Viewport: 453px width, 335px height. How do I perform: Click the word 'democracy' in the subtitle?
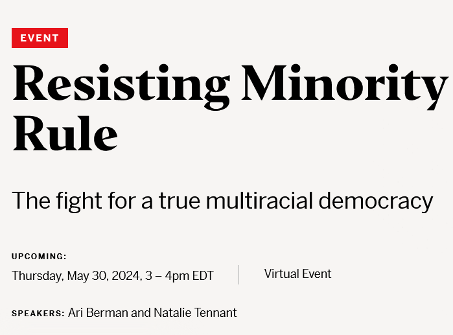tap(376, 201)
